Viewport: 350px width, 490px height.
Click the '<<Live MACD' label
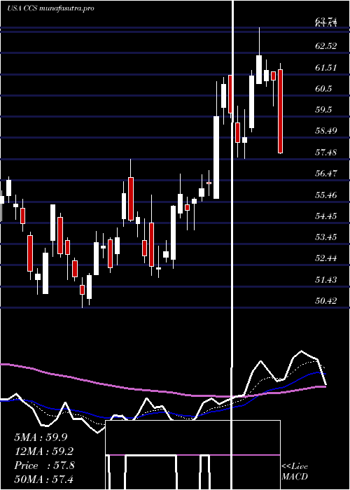295,471
